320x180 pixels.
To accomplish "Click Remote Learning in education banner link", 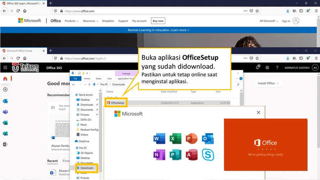I will click(158, 30).
